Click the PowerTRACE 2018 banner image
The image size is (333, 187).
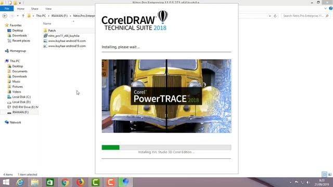click(x=166, y=96)
